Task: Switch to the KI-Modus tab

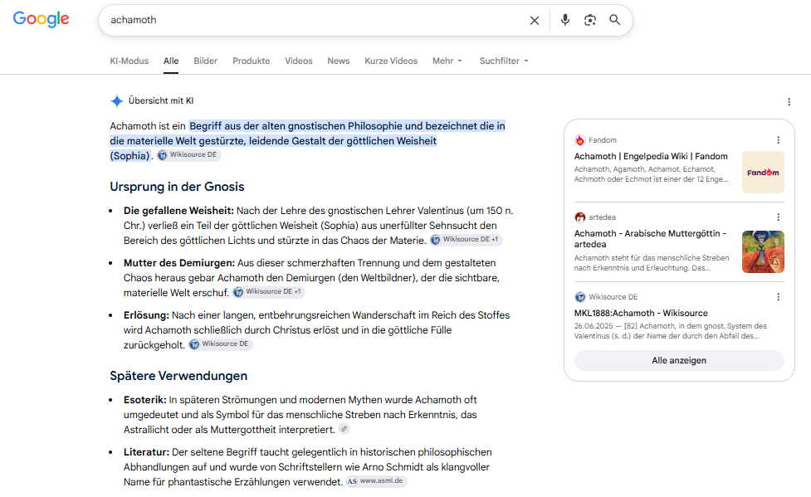Action: tap(129, 61)
